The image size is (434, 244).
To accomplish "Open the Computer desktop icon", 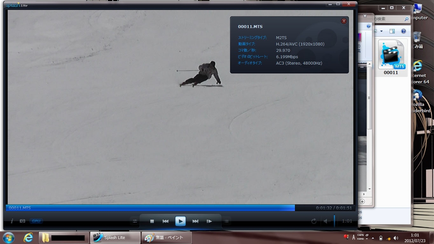I will [x=420, y=12].
